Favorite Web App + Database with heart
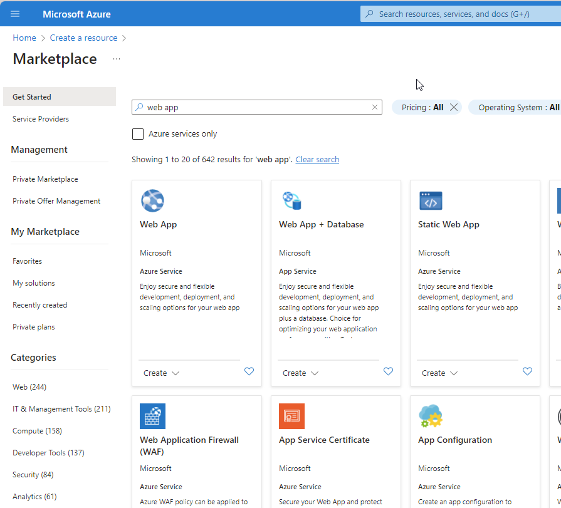 click(x=388, y=371)
